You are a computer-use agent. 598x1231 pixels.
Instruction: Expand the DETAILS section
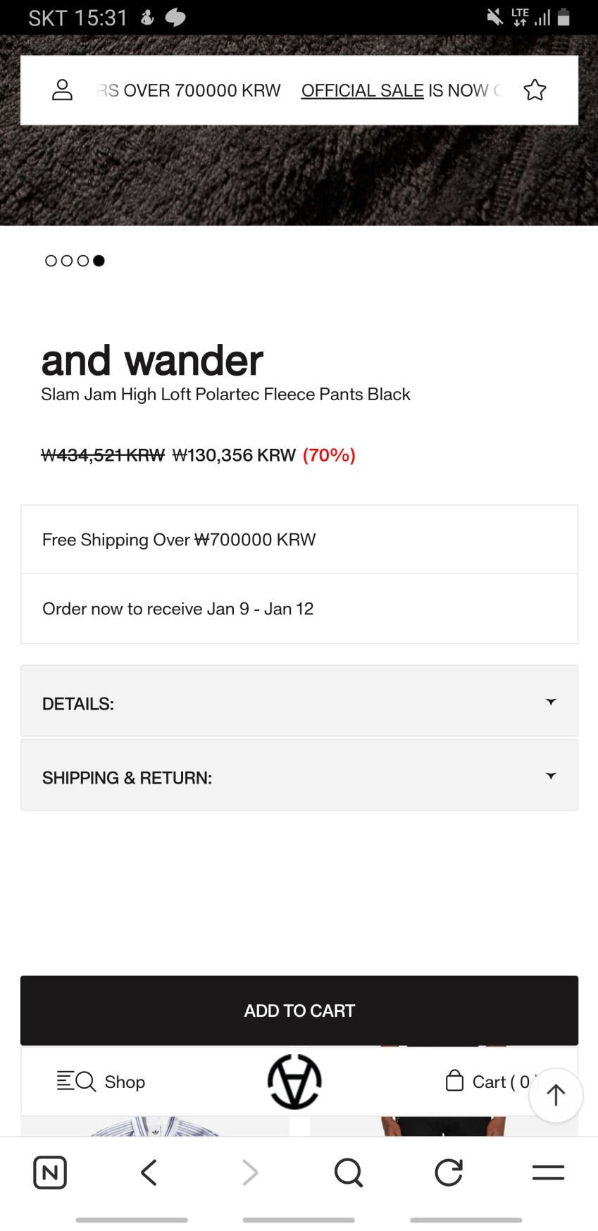[299, 702]
